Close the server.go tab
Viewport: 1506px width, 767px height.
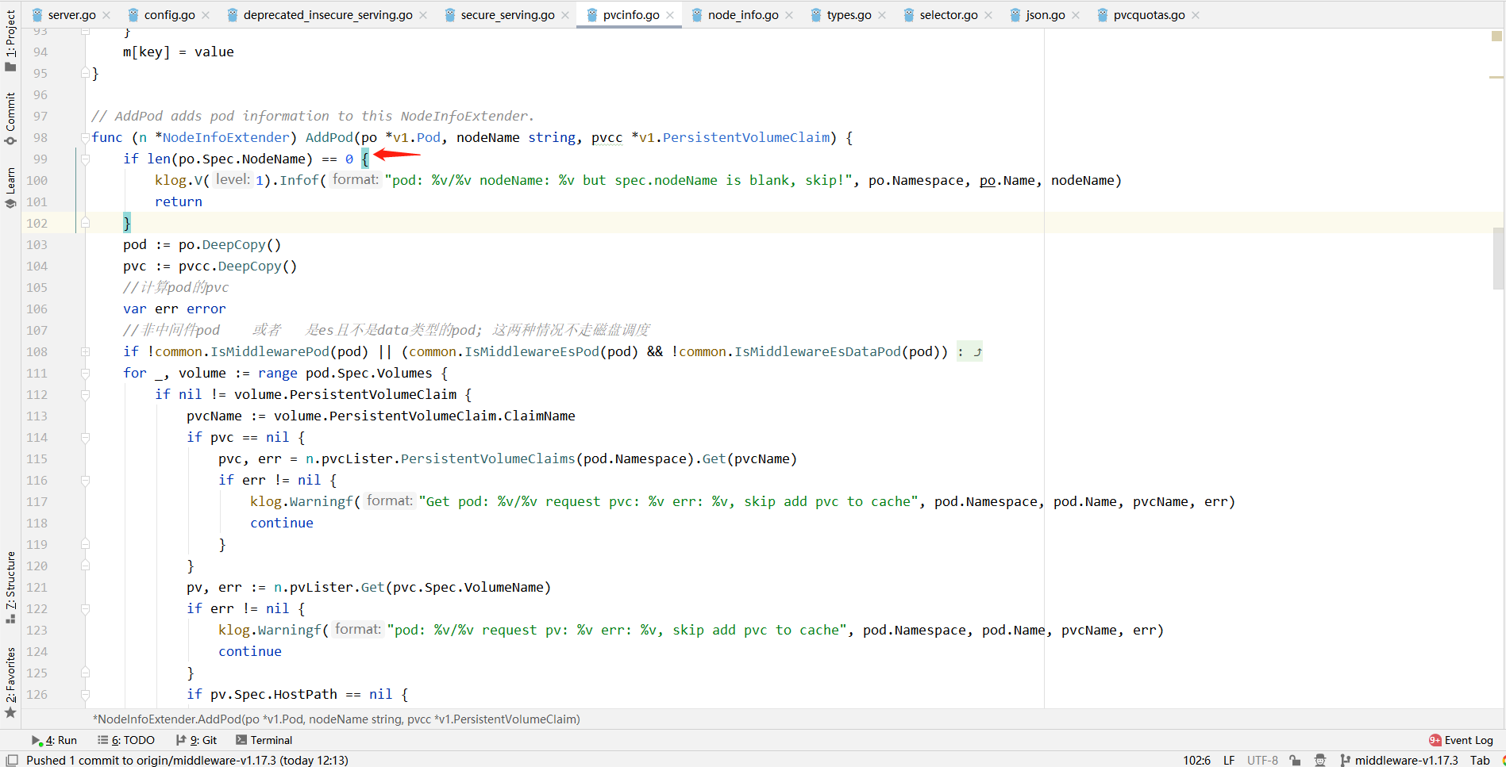(x=106, y=15)
